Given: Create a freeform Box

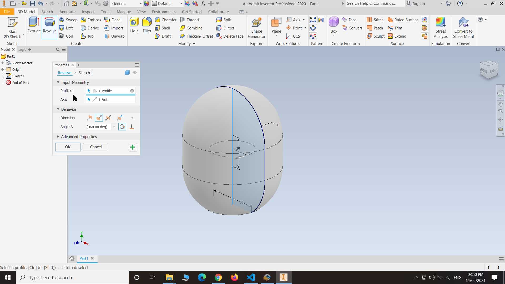Looking at the screenshot, I should point(334,25).
